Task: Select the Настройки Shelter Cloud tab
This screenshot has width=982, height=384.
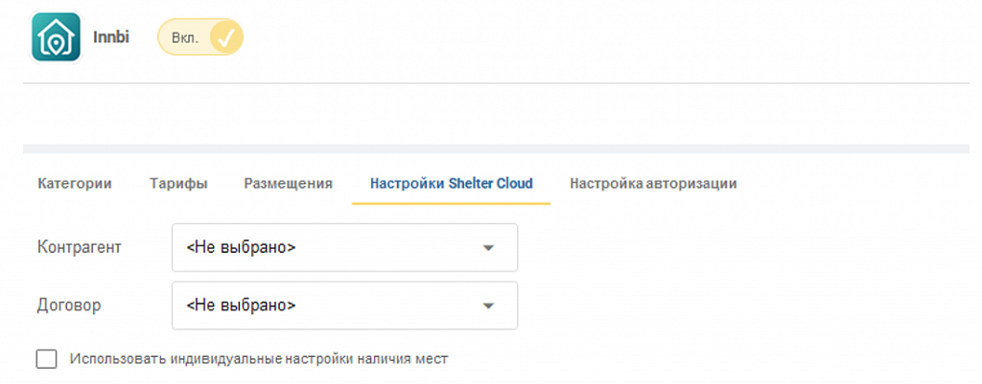Action: pos(452,184)
